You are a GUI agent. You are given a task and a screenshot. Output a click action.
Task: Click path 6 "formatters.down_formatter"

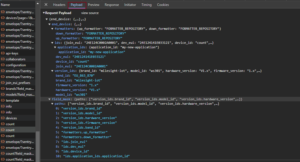(x=86, y=137)
